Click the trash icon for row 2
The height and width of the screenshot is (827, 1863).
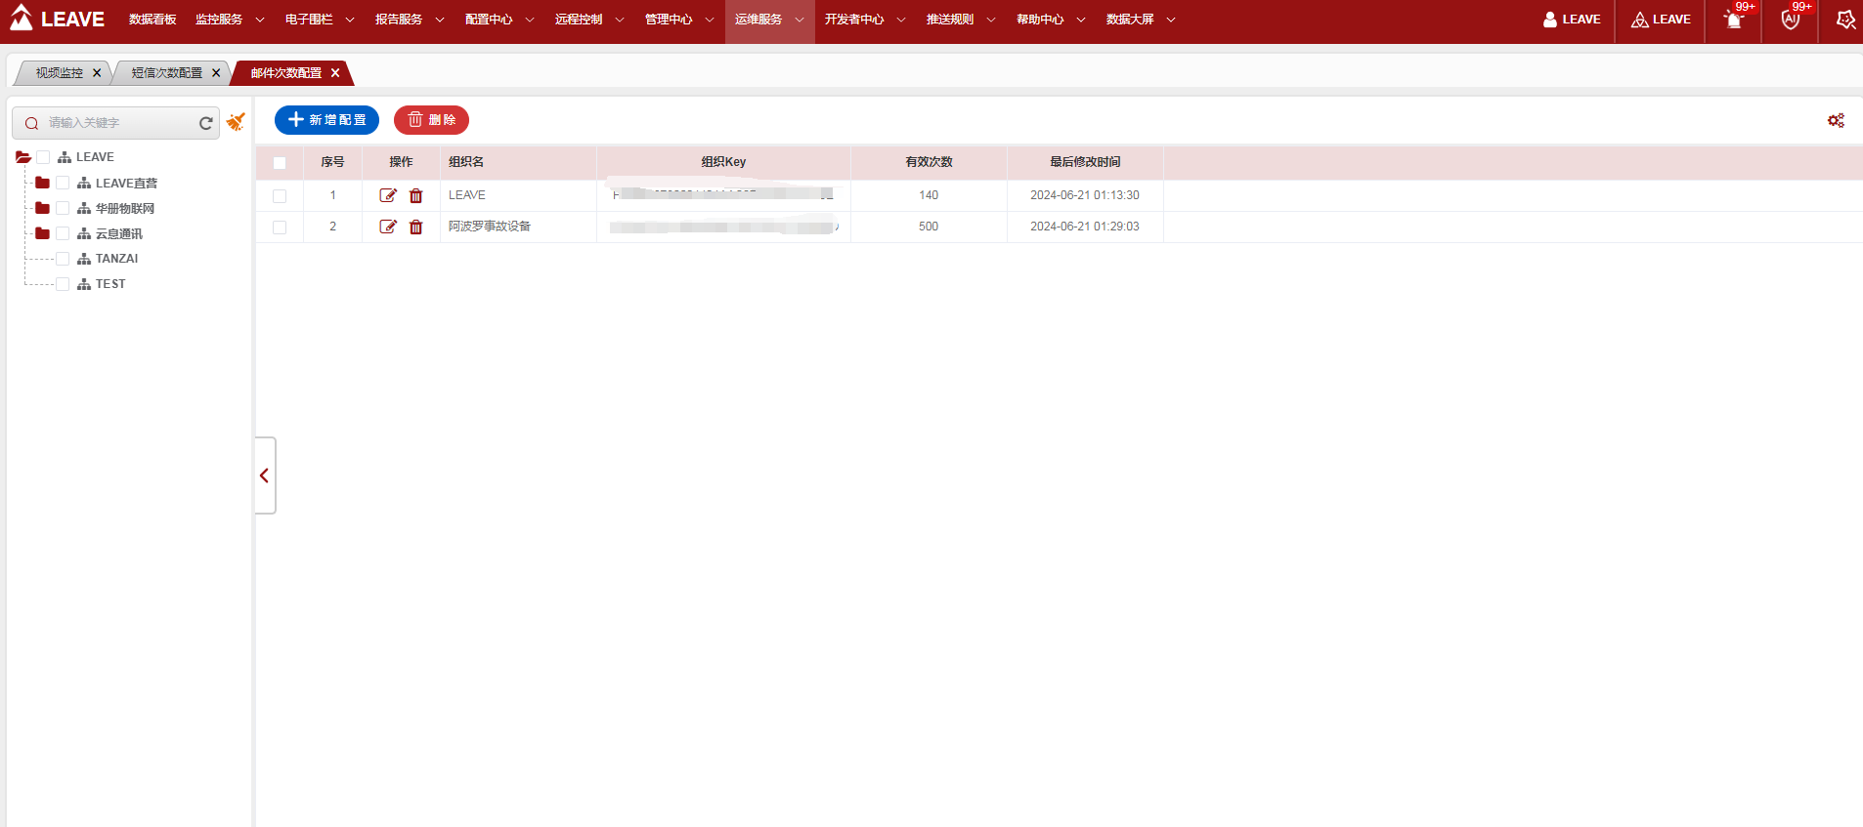coord(415,227)
